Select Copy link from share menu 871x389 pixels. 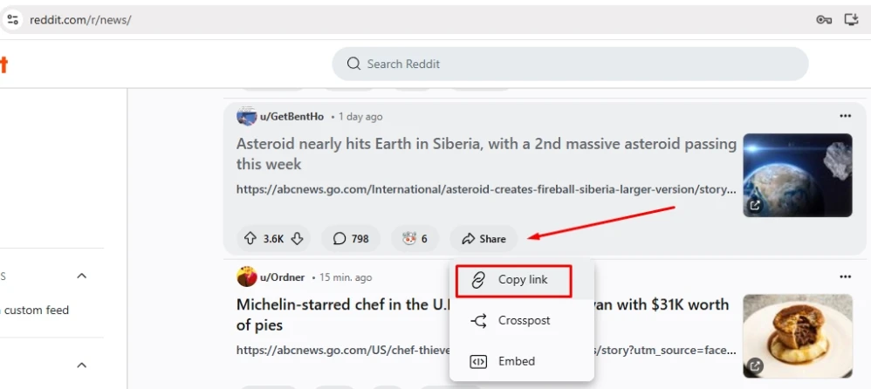513,280
